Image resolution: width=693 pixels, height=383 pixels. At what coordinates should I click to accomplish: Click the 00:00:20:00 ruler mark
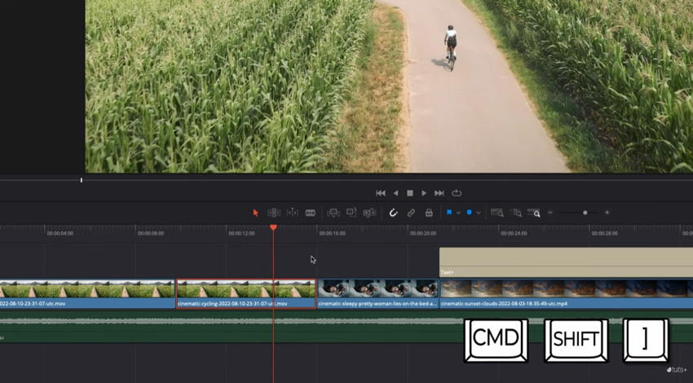[x=423, y=233]
